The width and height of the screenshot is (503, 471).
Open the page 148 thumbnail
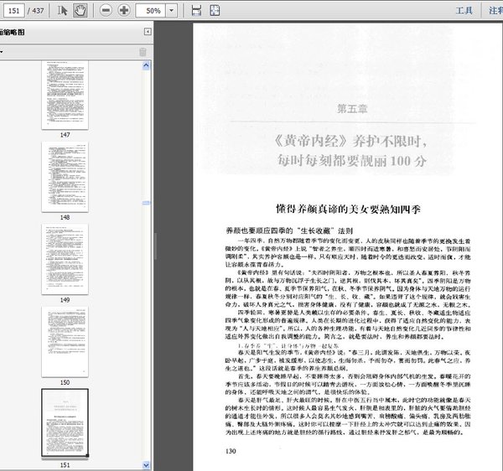65,177
